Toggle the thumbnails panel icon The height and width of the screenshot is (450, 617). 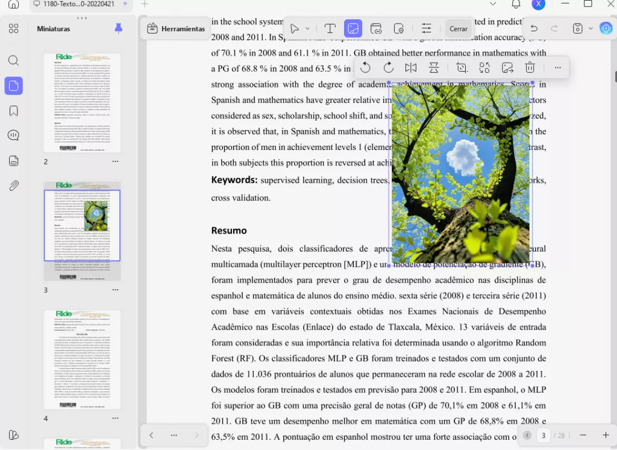(x=13, y=86)
